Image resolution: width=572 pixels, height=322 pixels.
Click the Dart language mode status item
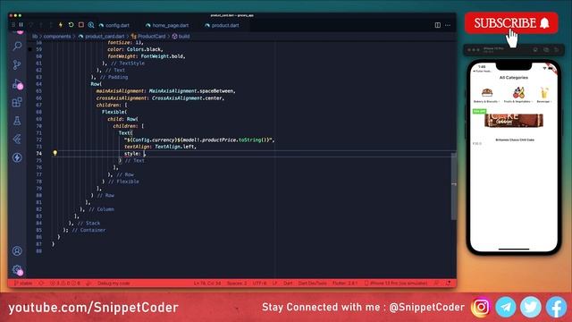pyautogui.click(x=288, y=284)
